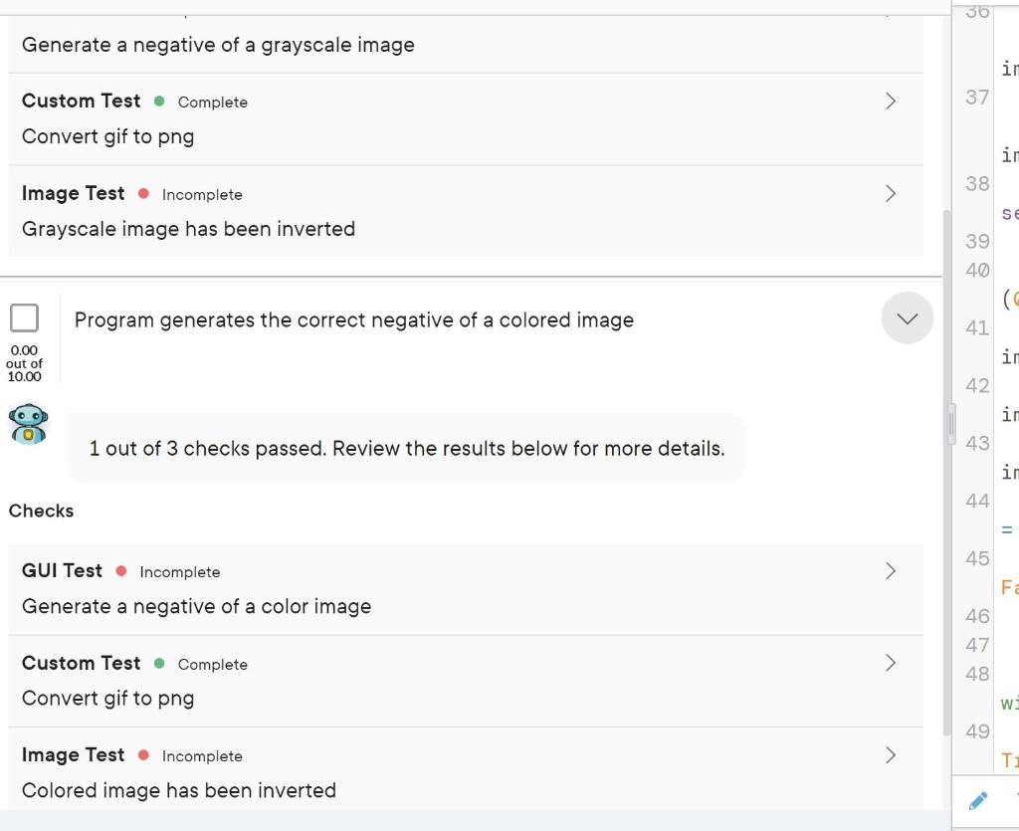Viewport: 1019px width, 831px height.
Task: Check the colored image negative rubric checkbox
Action: tap(24, 318)
